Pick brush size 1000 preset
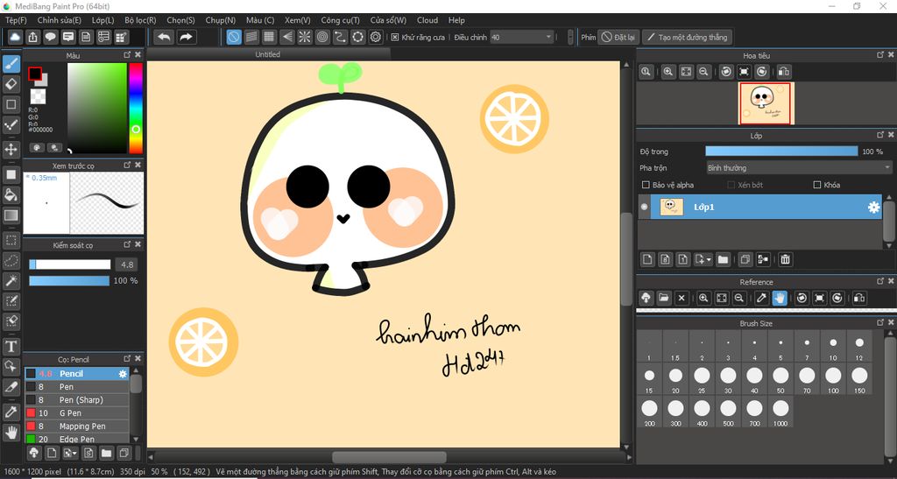This screenshot has height=479, width=897. click(780, 412)
